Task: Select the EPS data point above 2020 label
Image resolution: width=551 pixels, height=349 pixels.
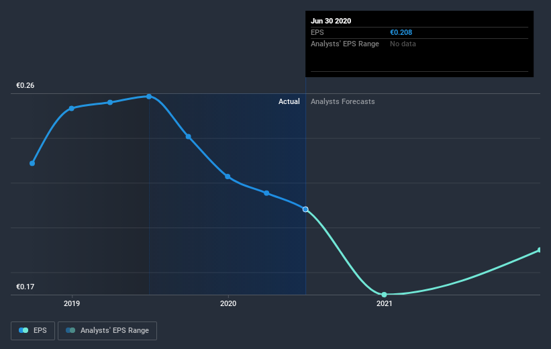Action: coord(228,177)
